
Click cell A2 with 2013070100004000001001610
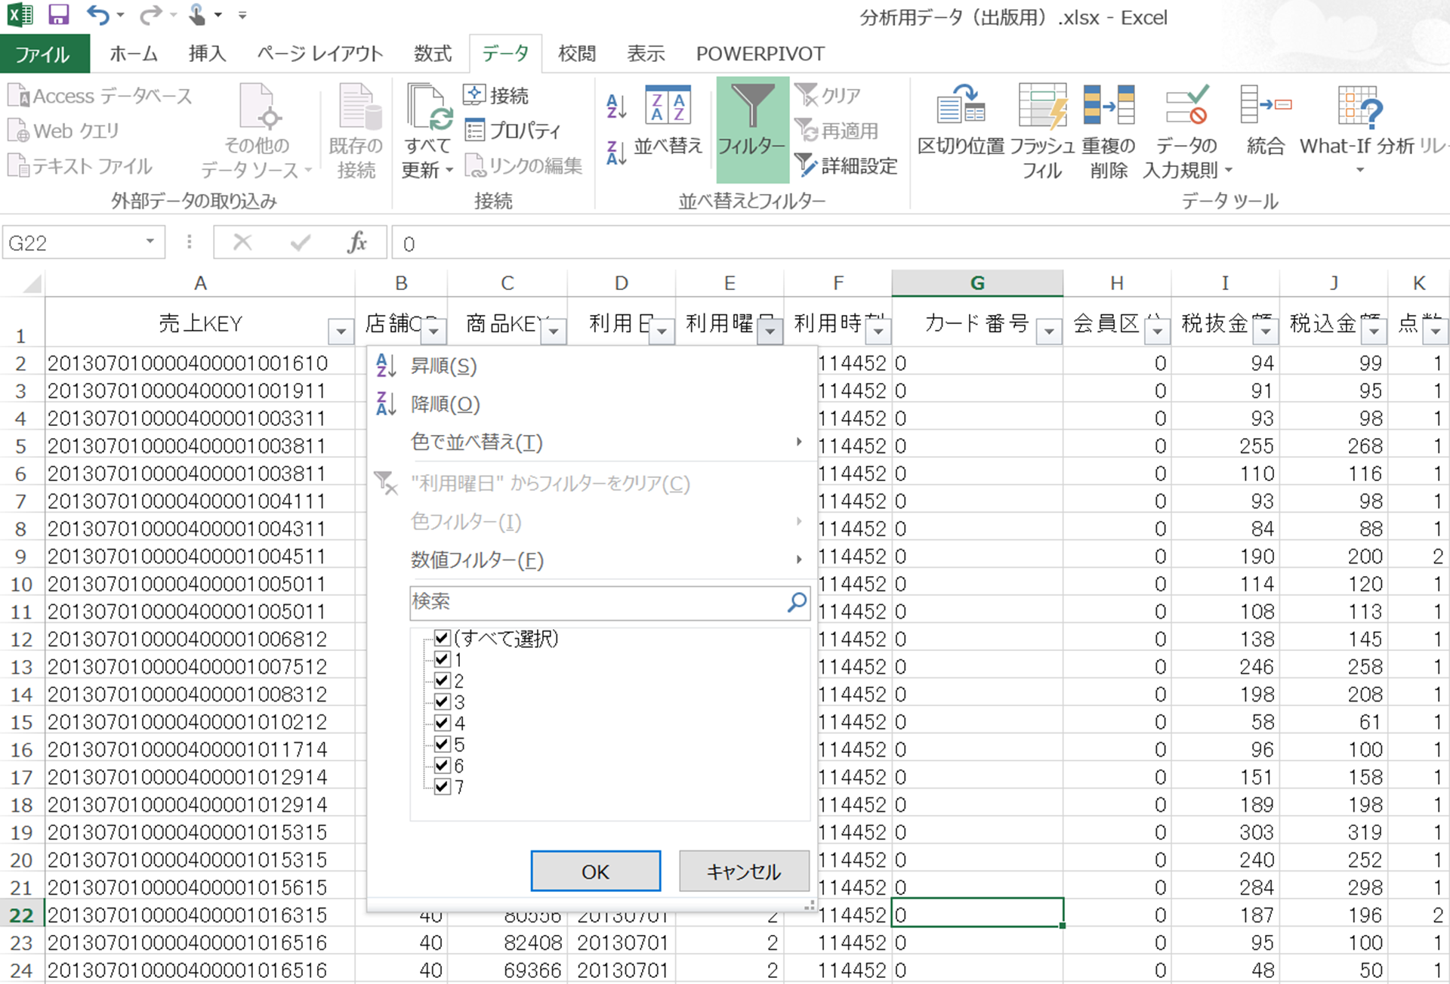coord(199,363)
